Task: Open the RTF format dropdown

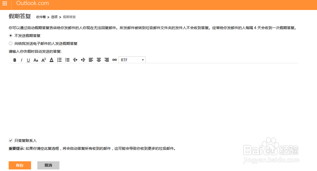Action: pyautogui.click(x=132, y=60)
